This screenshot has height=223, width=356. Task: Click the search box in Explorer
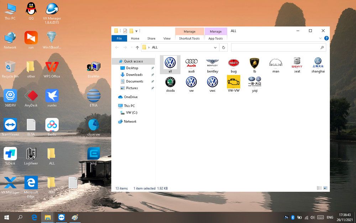[x=278, y=47]
